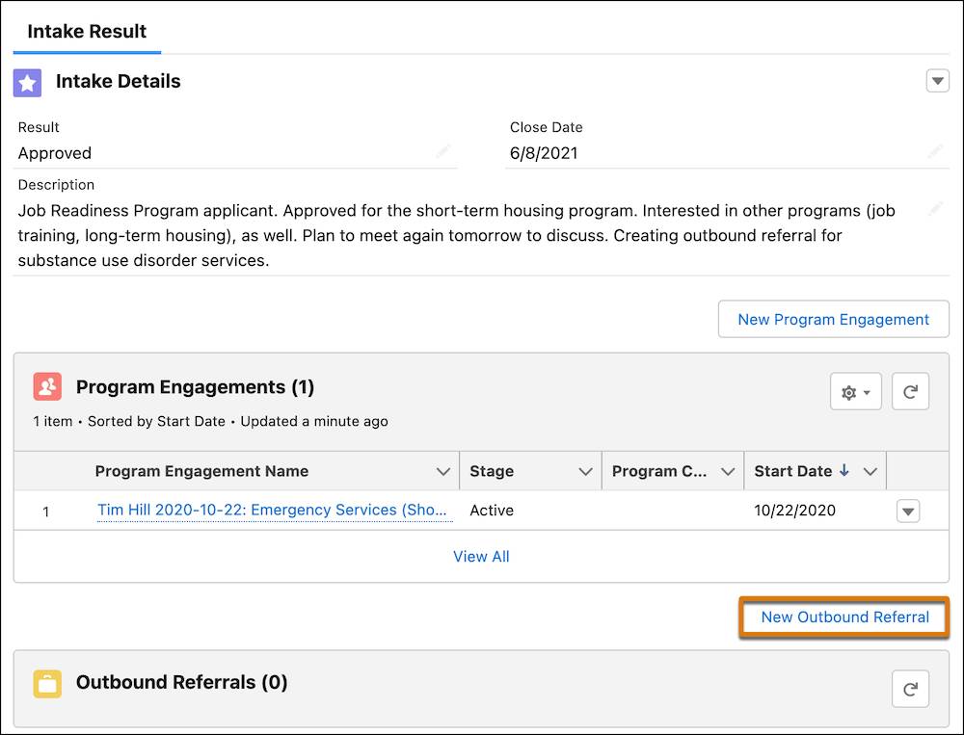Sort by the Start Date column header

(x=792, y=472)
